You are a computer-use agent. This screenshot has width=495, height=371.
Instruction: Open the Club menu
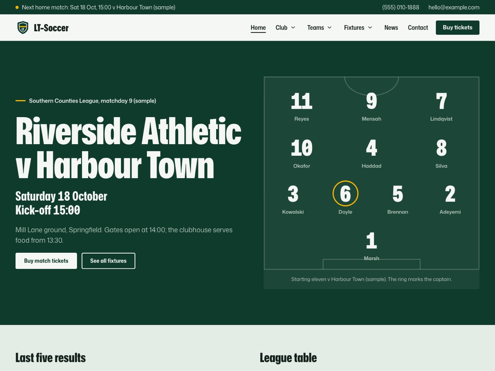click(x=281, y=28)
